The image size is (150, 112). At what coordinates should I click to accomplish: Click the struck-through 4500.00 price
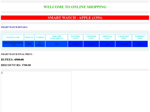(x=19, y=60)
